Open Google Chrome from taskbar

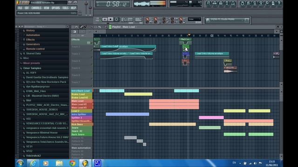point(72,163)
